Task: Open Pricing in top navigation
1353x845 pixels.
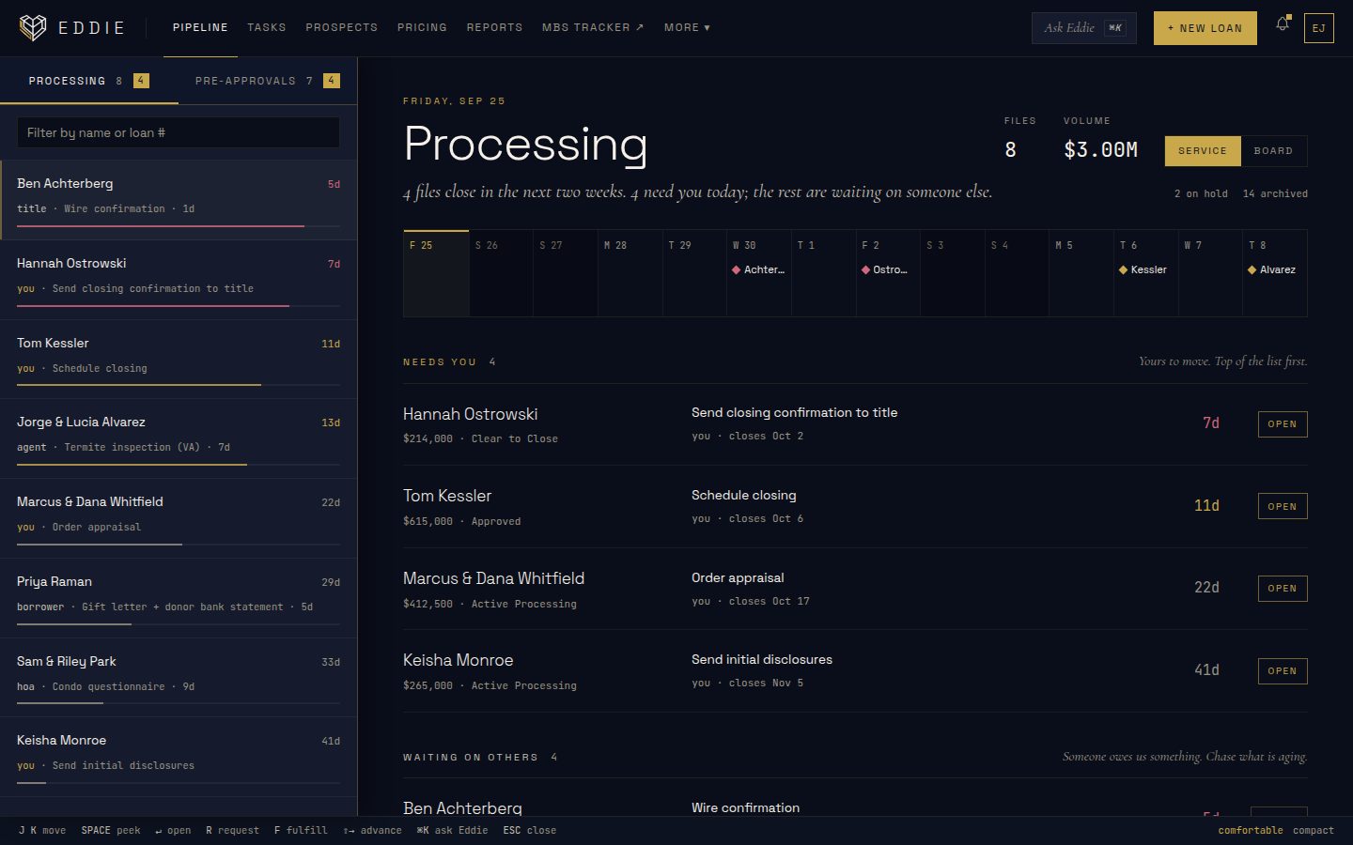Action: tap(422, 28)
